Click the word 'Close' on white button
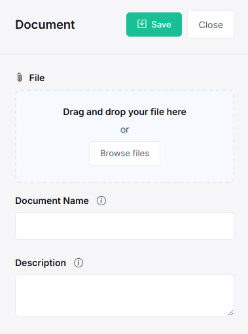248x334 pixels. [211, 25]
